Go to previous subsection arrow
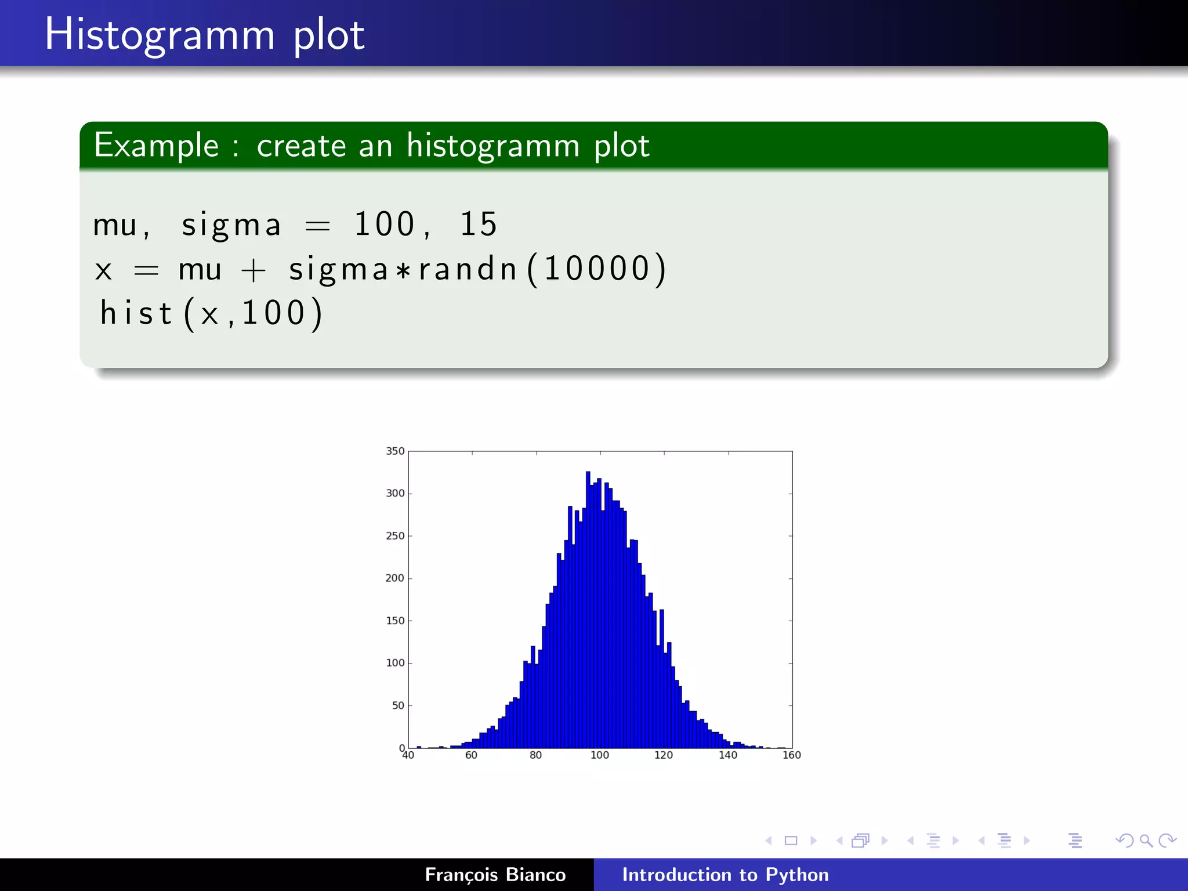The width and height of the screenshot is (1188, 891). pyautogui.click(x=910, y=841)
